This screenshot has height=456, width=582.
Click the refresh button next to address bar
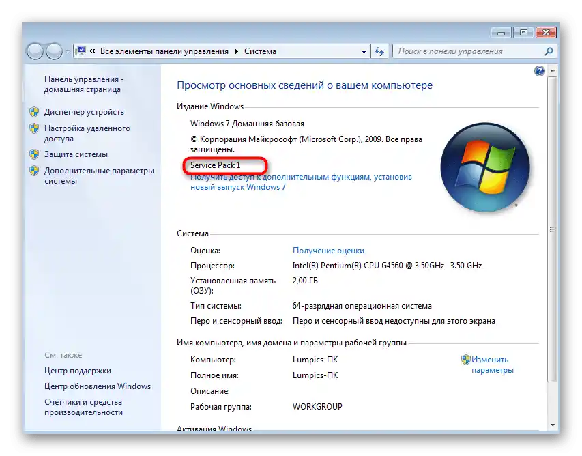click(379, 51)
